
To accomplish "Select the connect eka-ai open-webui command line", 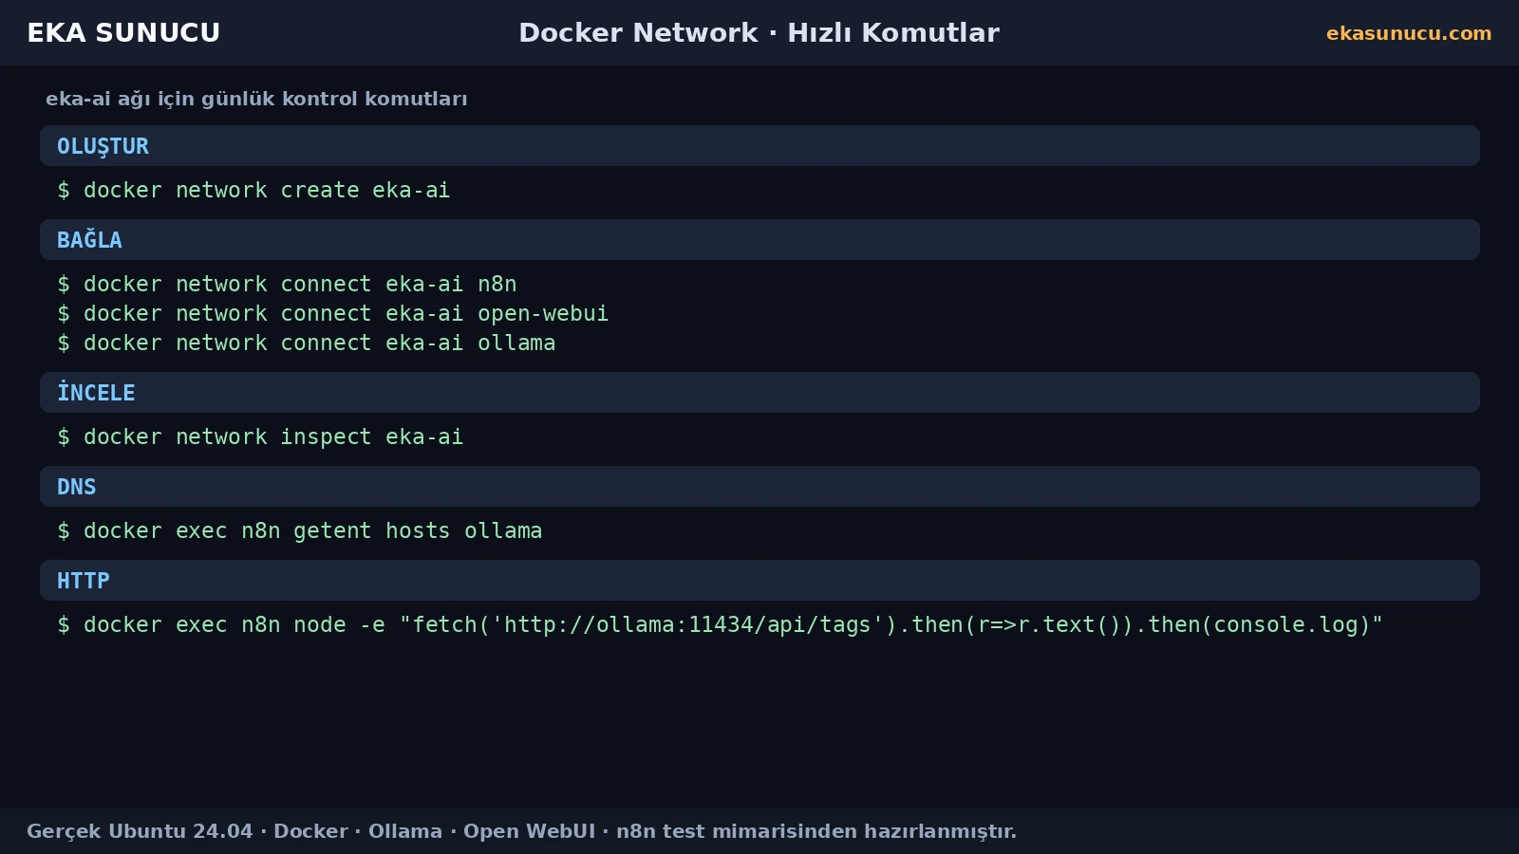I will tap(332, 314).
